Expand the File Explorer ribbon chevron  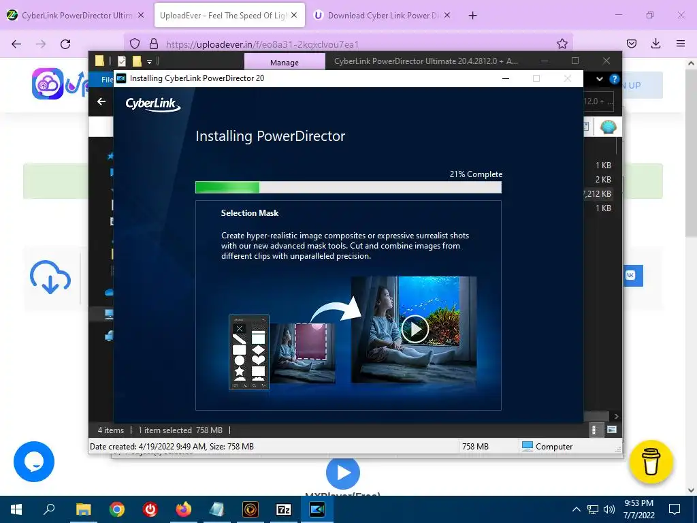click(x=600, y=79)
